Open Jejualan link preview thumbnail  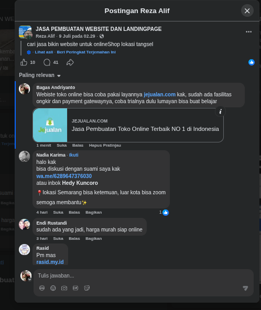tap(50, 125)
